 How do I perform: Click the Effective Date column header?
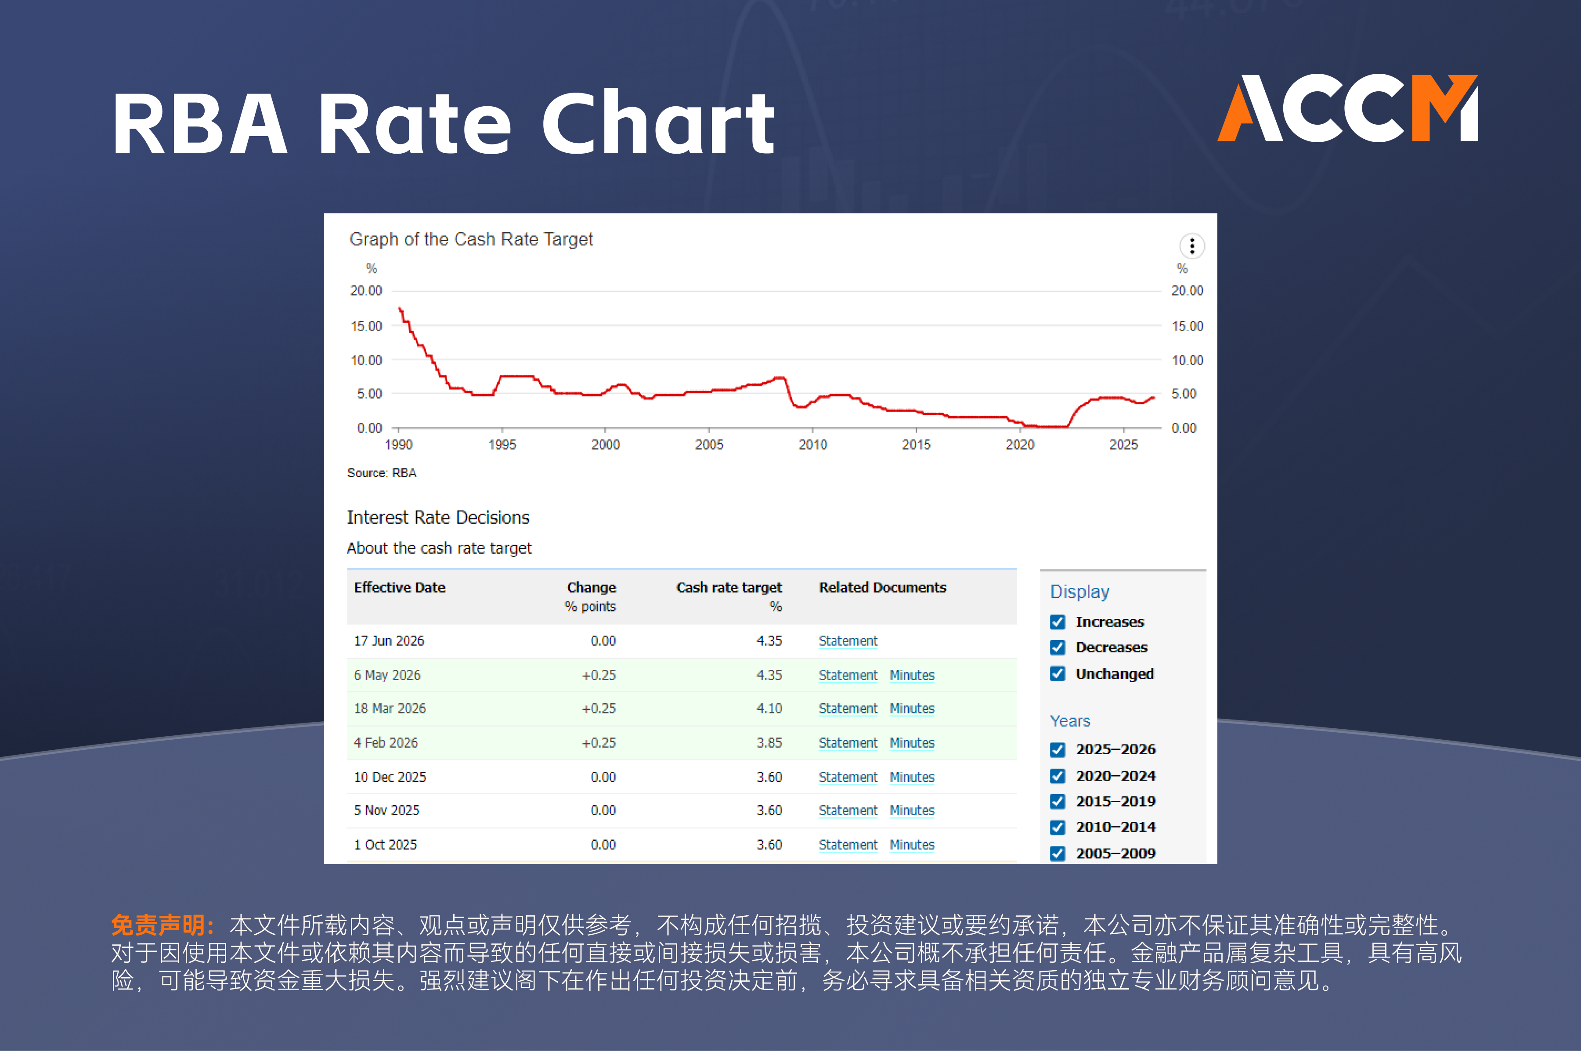399,587
